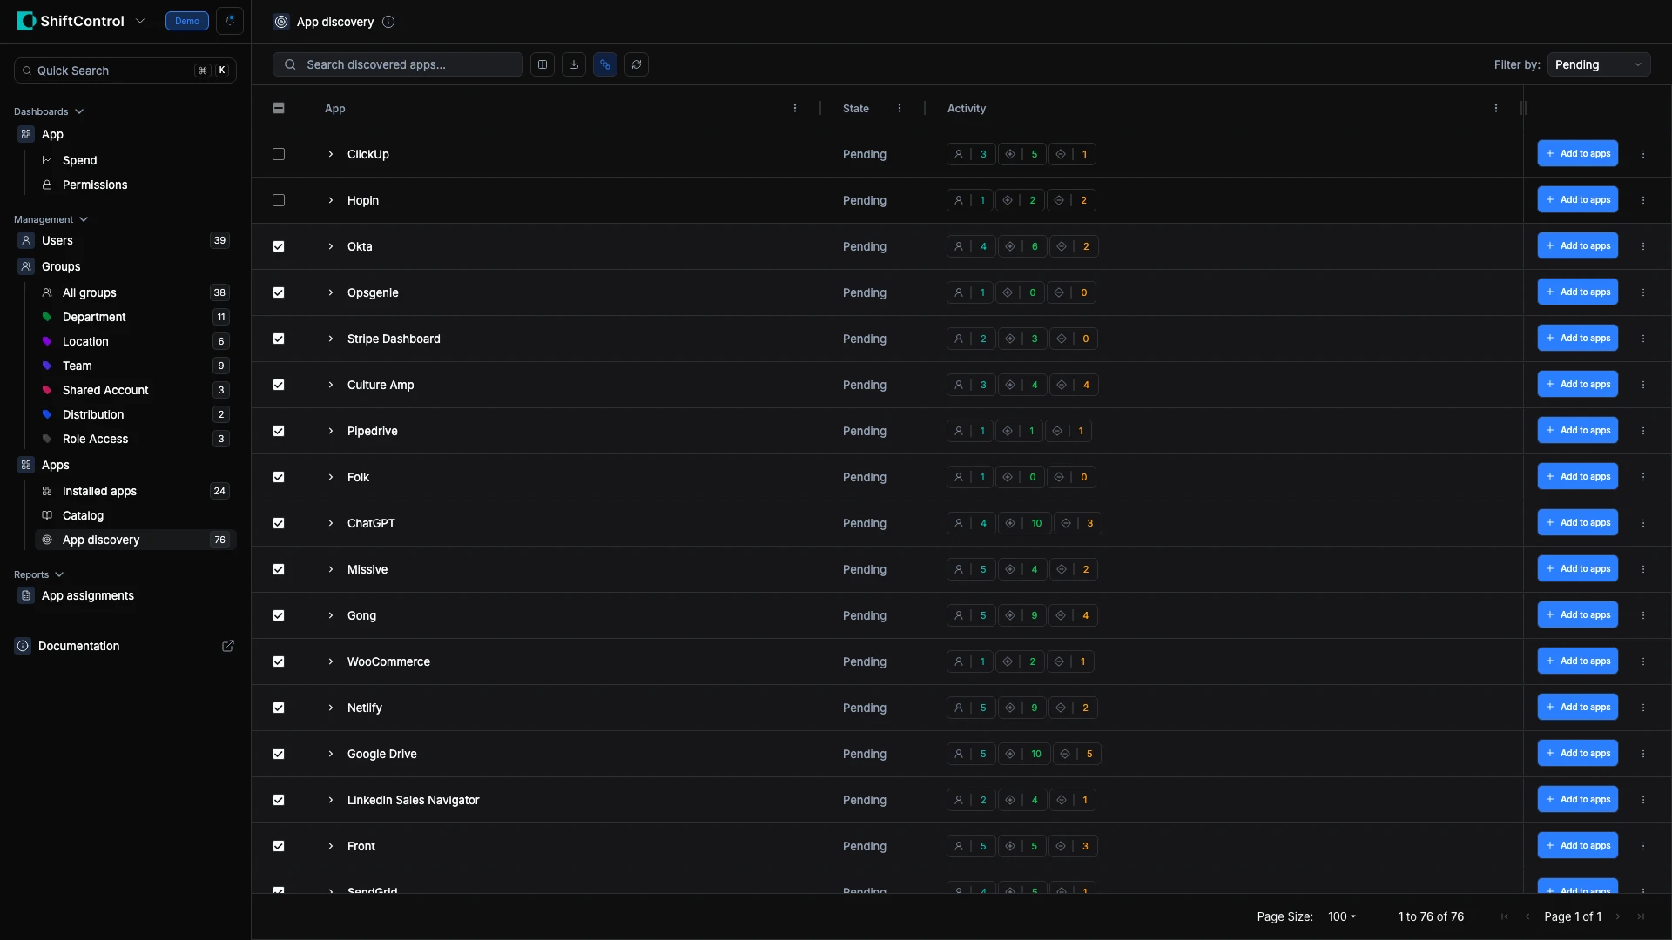
Task: Click Add to apps for Stripe Dashboard
Action: coord(1577,338)
